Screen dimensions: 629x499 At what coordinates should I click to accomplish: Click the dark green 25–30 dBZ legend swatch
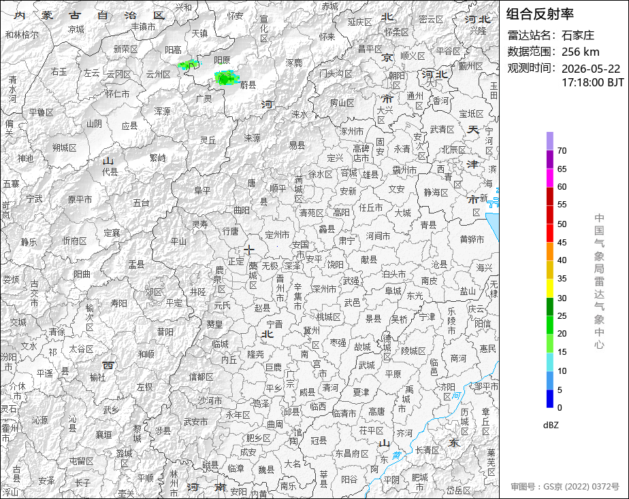(549, 307)
